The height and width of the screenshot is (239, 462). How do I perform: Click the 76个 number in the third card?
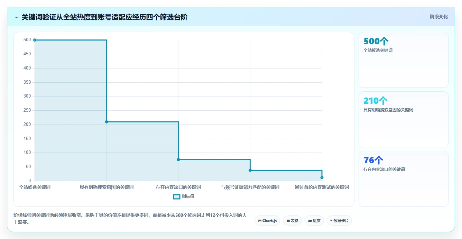point(373,160)
